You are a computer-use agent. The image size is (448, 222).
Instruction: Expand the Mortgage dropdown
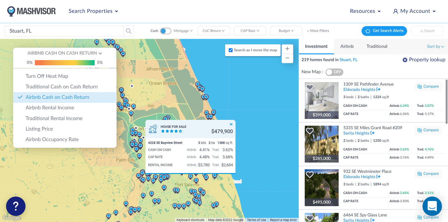[183, 31]
